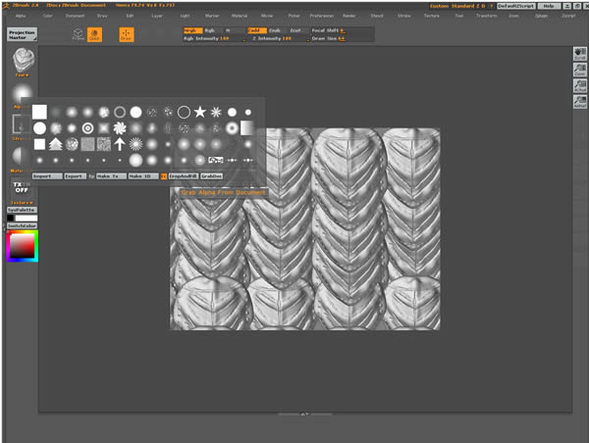This screenshot has height=443, width=589.
Task: Click the DefaultZScript button
Action: [x=515, y=6]
